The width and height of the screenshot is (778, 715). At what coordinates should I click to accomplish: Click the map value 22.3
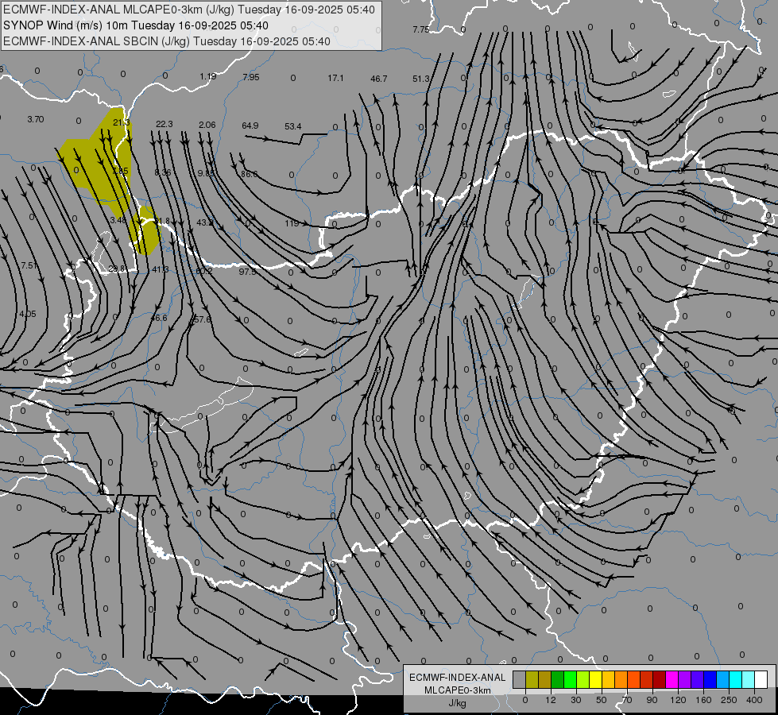165,124
